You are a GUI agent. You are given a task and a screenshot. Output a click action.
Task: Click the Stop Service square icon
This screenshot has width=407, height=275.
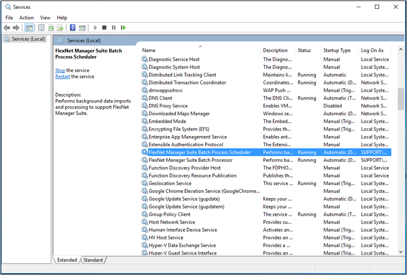[104, 27]
